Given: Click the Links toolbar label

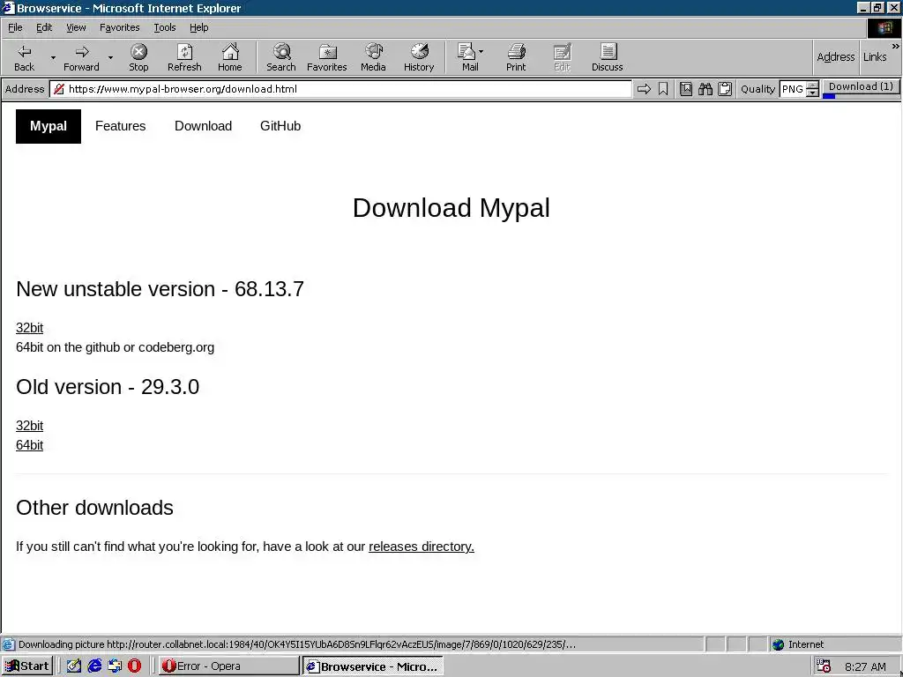Looking at the screenshot, I should [875, 57].
